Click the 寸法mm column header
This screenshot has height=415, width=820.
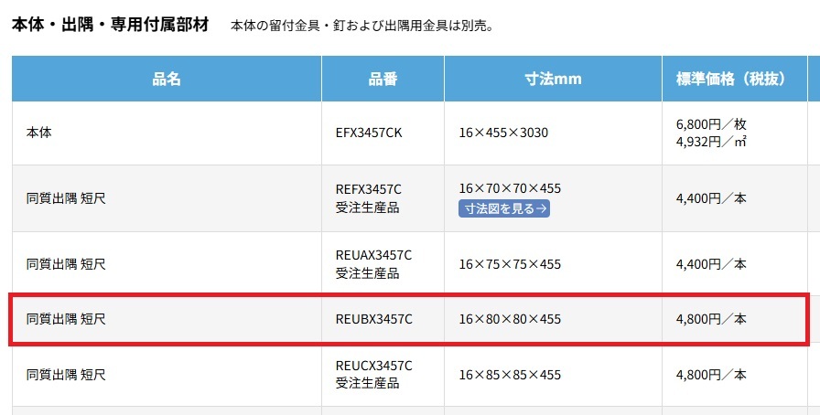(553, 79)
